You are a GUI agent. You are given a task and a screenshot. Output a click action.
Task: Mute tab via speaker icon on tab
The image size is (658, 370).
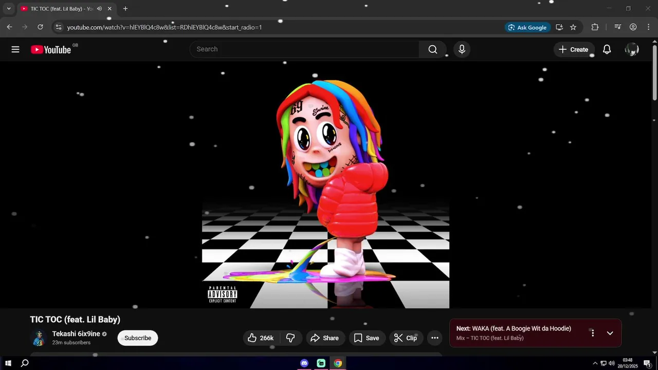pos(99,9)
